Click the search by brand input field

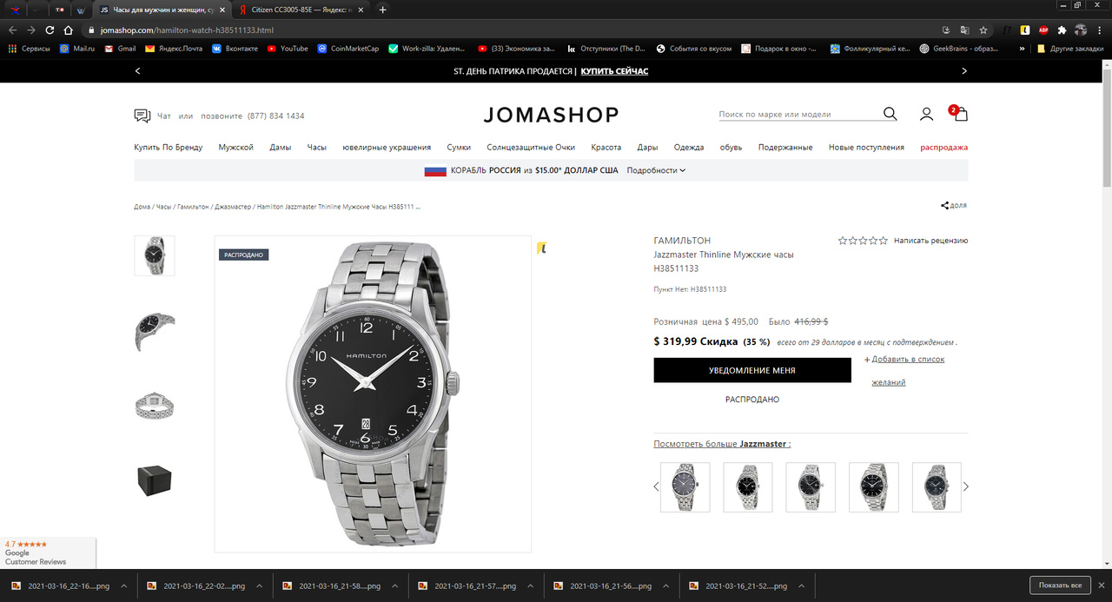798,114
